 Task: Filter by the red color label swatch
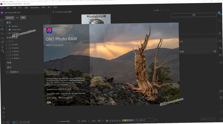coord(123,120)
